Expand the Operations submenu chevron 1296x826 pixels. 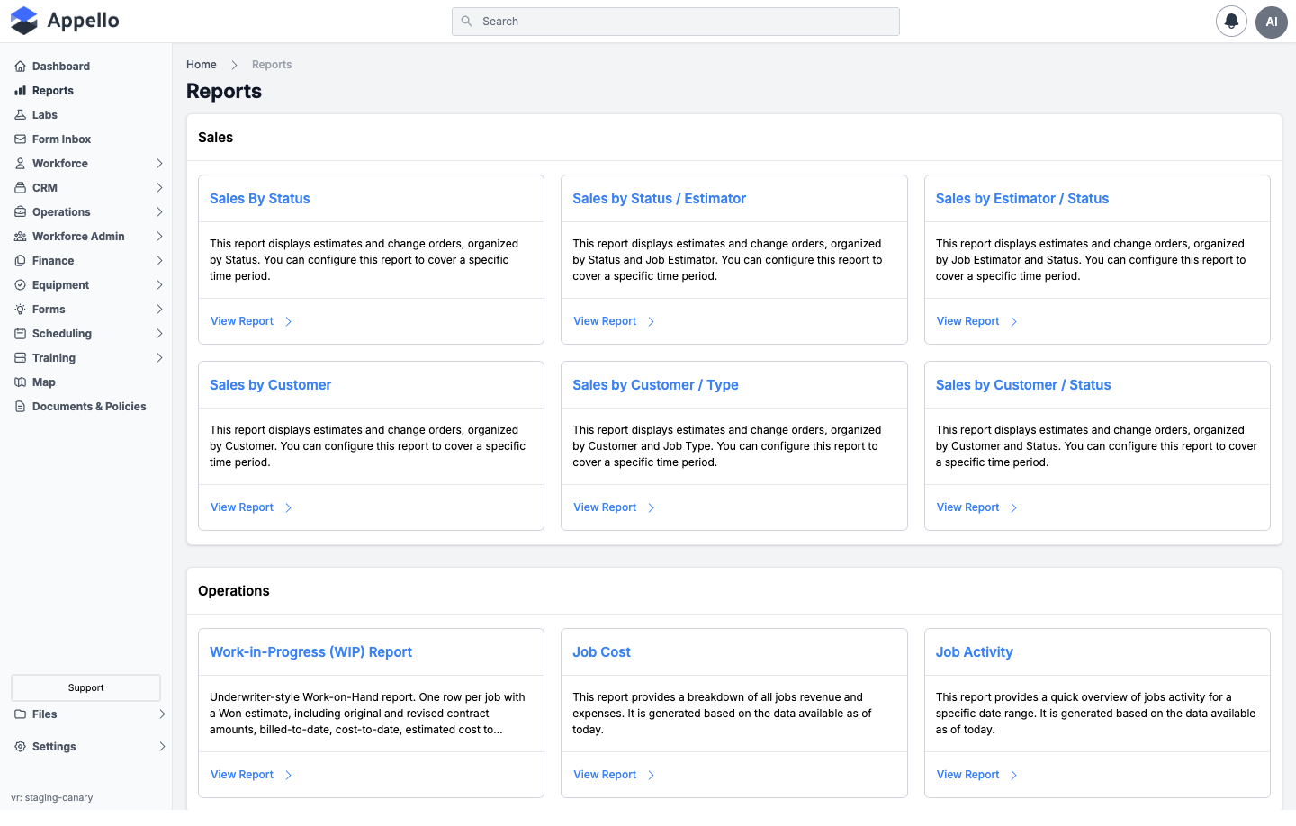159,212
